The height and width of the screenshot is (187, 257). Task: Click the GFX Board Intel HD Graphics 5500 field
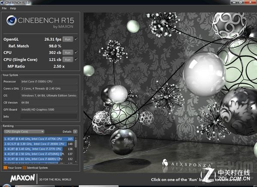49,109
